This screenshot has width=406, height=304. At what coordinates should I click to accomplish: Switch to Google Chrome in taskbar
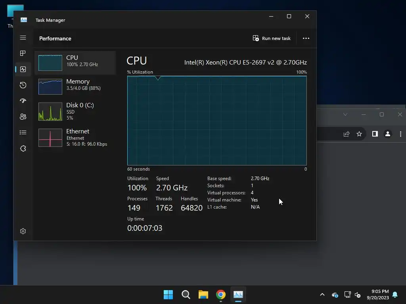[x=221, y=294]
